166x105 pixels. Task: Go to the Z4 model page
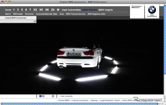pos(53,10)
